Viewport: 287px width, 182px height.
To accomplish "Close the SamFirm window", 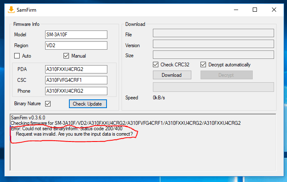I will 274,10.
